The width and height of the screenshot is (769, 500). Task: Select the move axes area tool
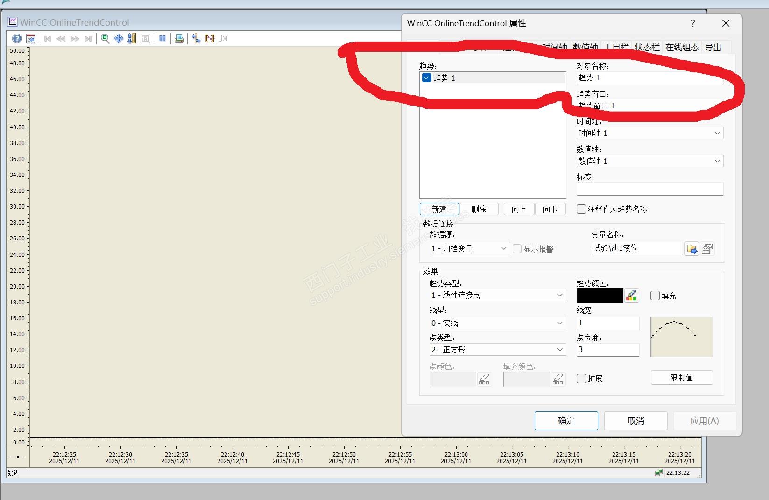point(132,39)
